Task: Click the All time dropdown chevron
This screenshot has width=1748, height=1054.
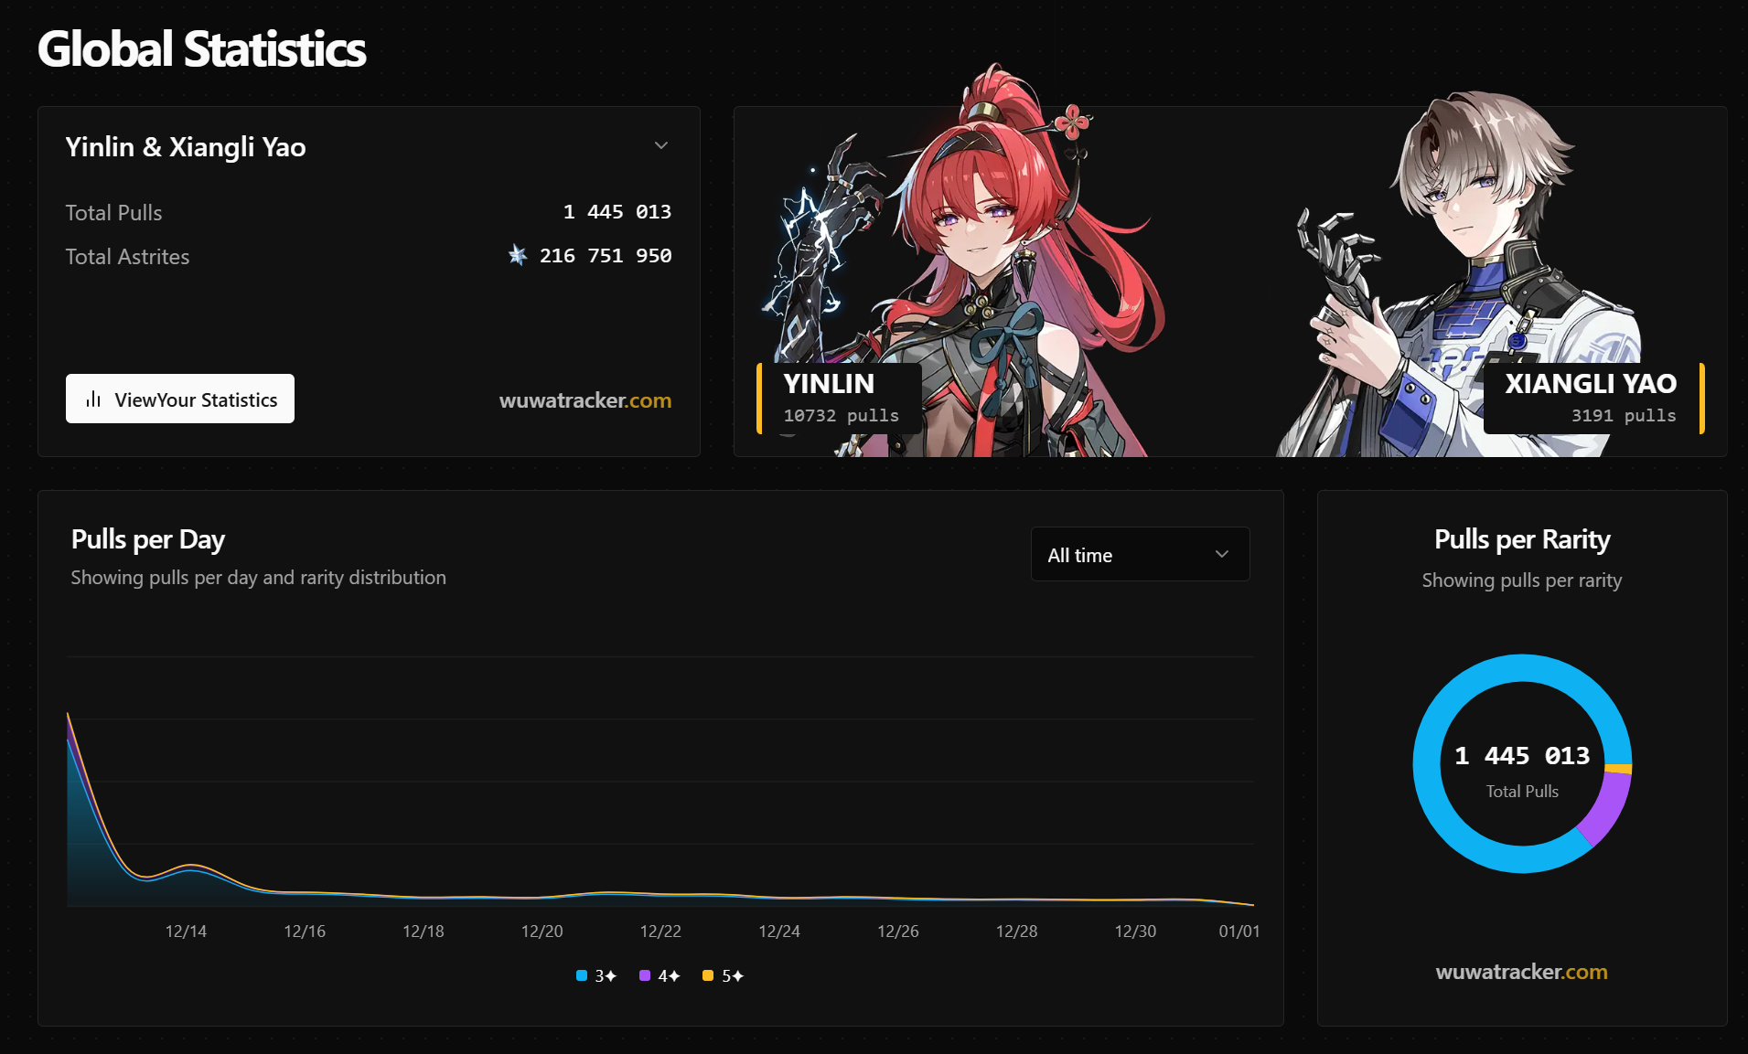Action: pyautogui.click(x=1221, y=554)
